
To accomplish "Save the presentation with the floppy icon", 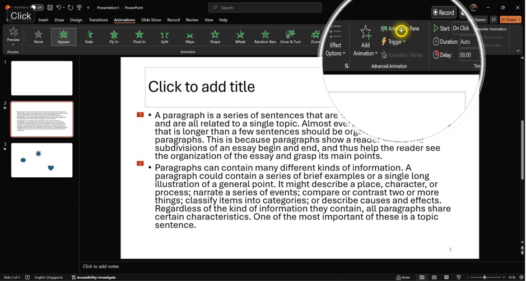I will [x=50, y=7].
